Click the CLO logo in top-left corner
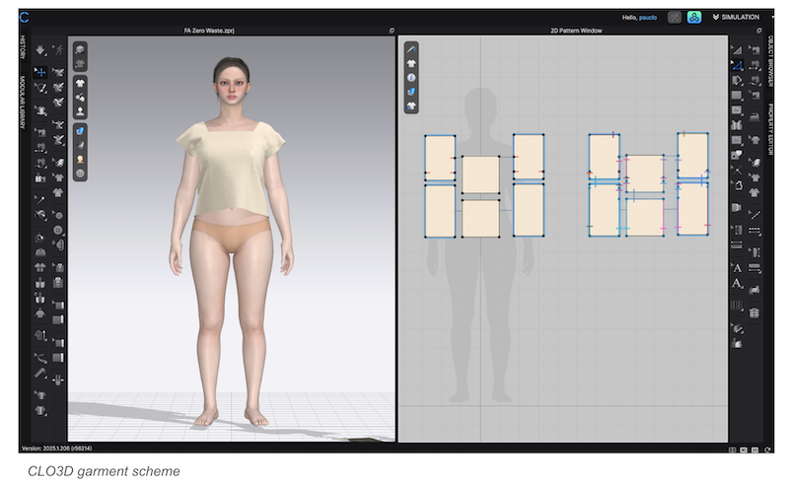Screen dimensions: 789x485 pos(25,17)
